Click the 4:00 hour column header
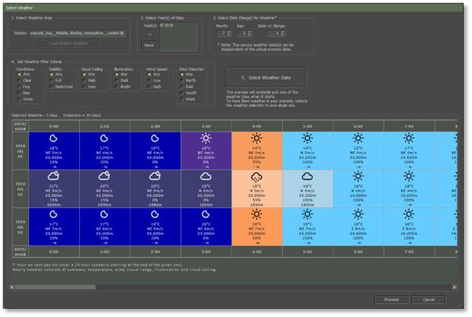Image resolution: width=472 pixels, height=317 pixels. click(x=257, y=125)
